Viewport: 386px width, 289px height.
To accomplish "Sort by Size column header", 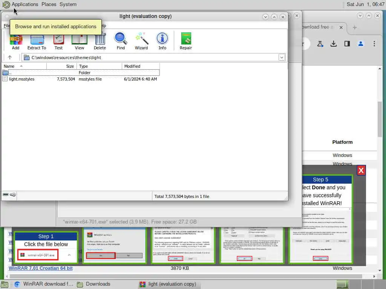I will (61, 66).
